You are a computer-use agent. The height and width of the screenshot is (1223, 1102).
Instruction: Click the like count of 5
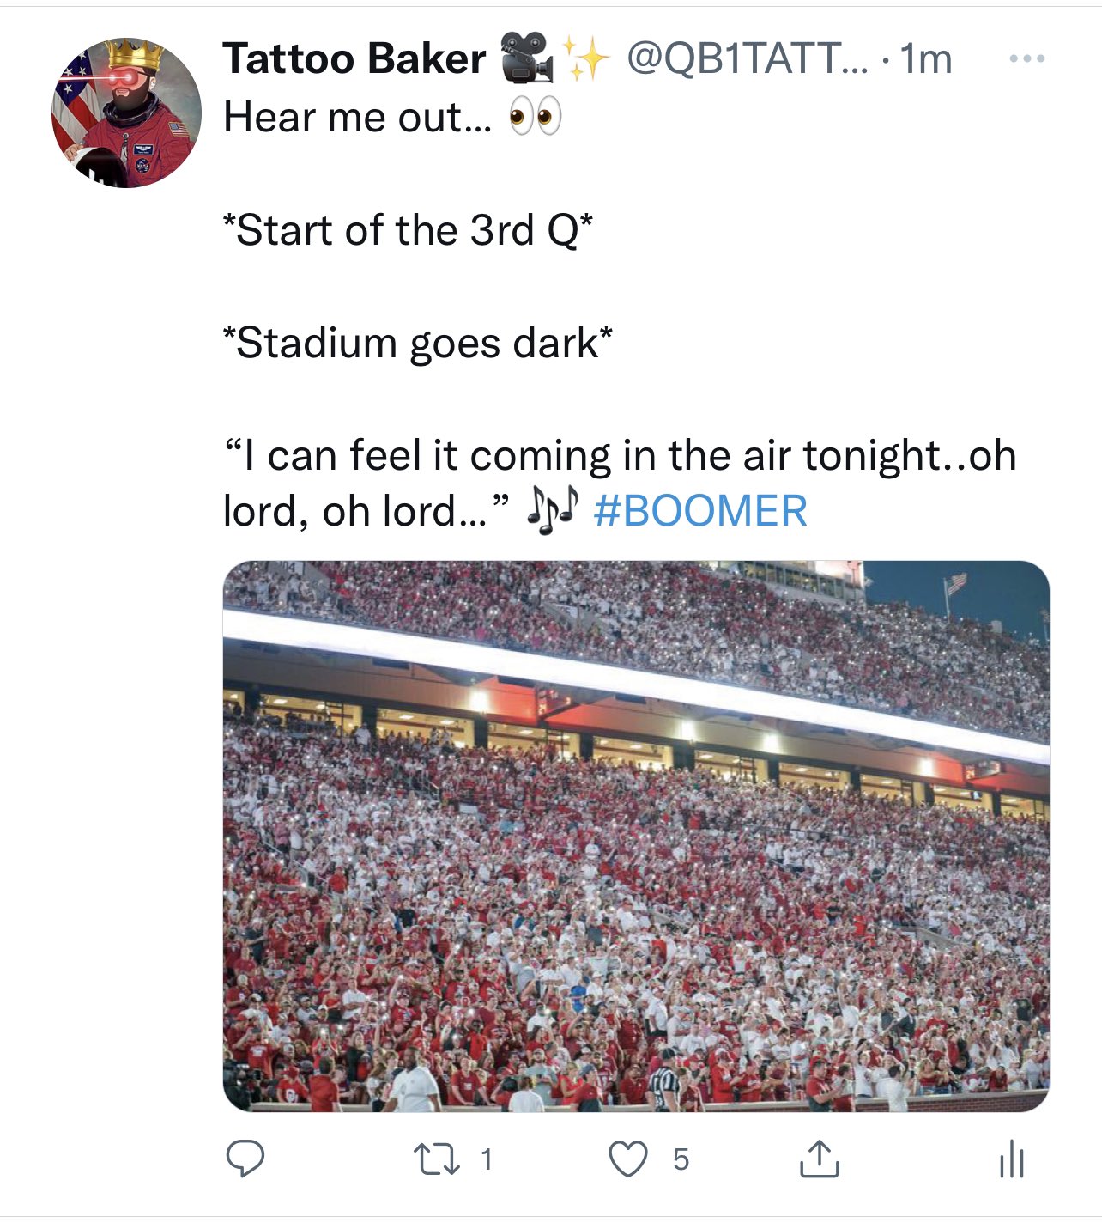pyautogui.click(x=681, y=1159)
